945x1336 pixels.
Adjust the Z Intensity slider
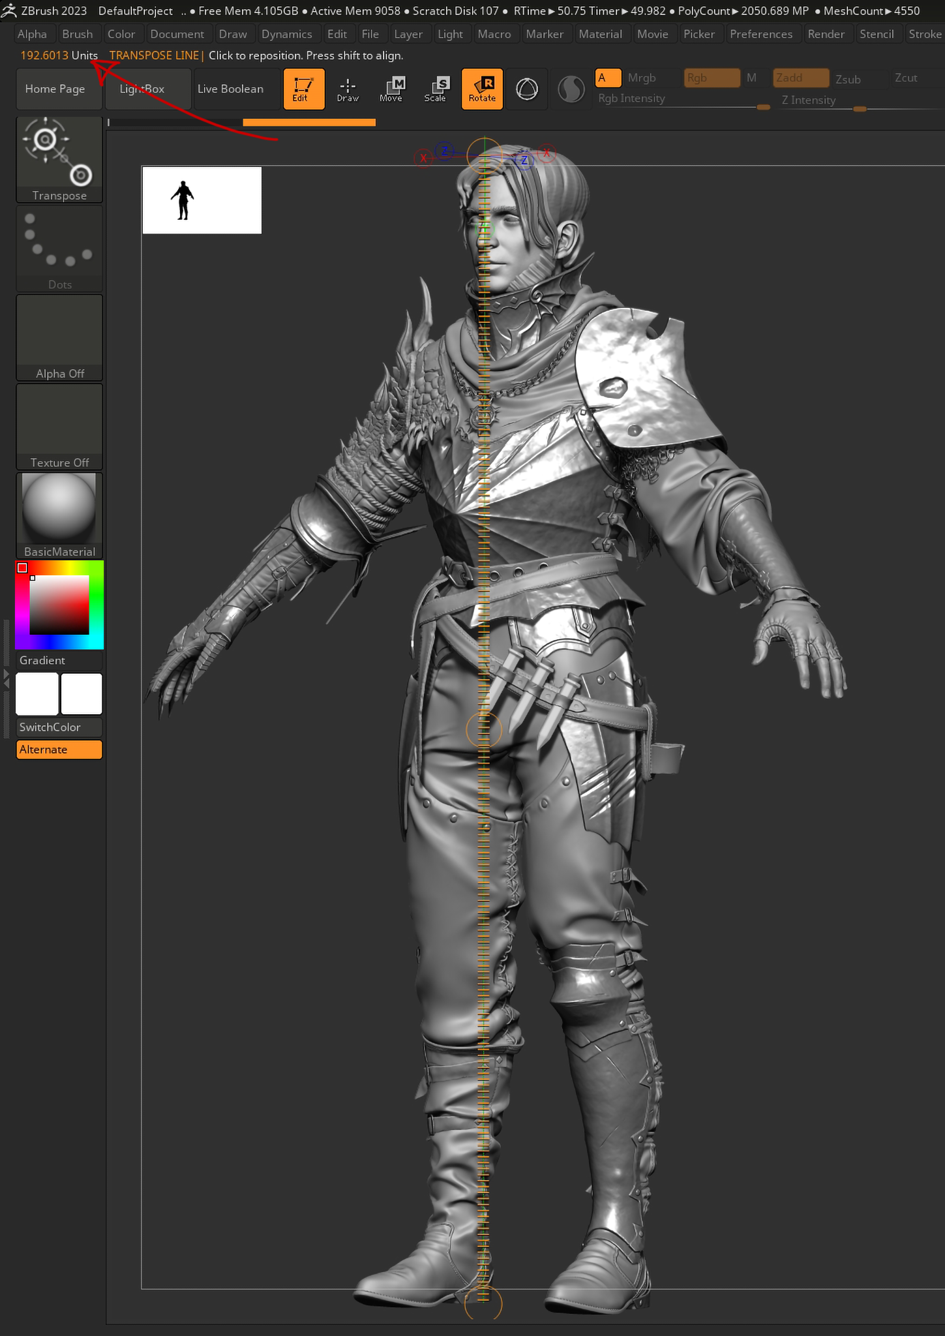861,100
